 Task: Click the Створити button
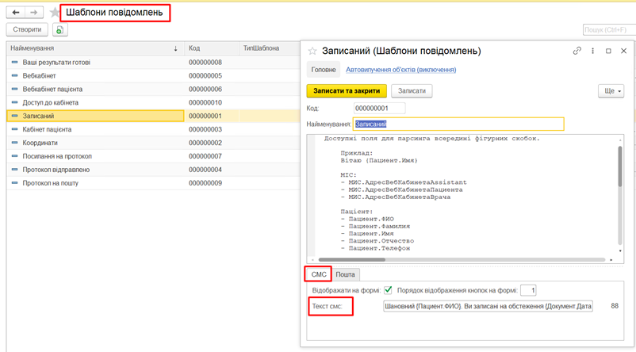pos(27,30)
